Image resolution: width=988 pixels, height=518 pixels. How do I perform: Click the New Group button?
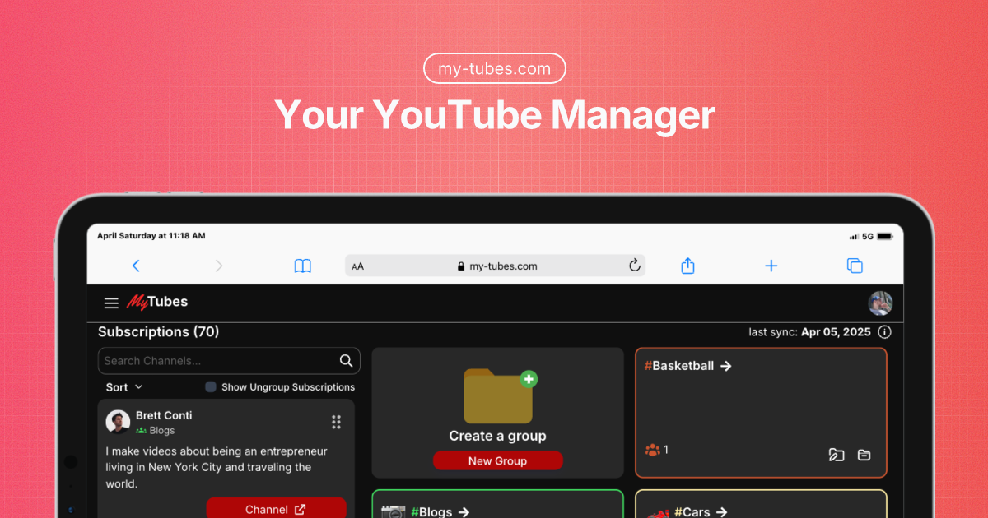click(x=497, y=460)
